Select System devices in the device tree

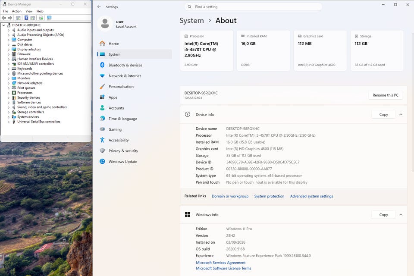tap(28, 117)
